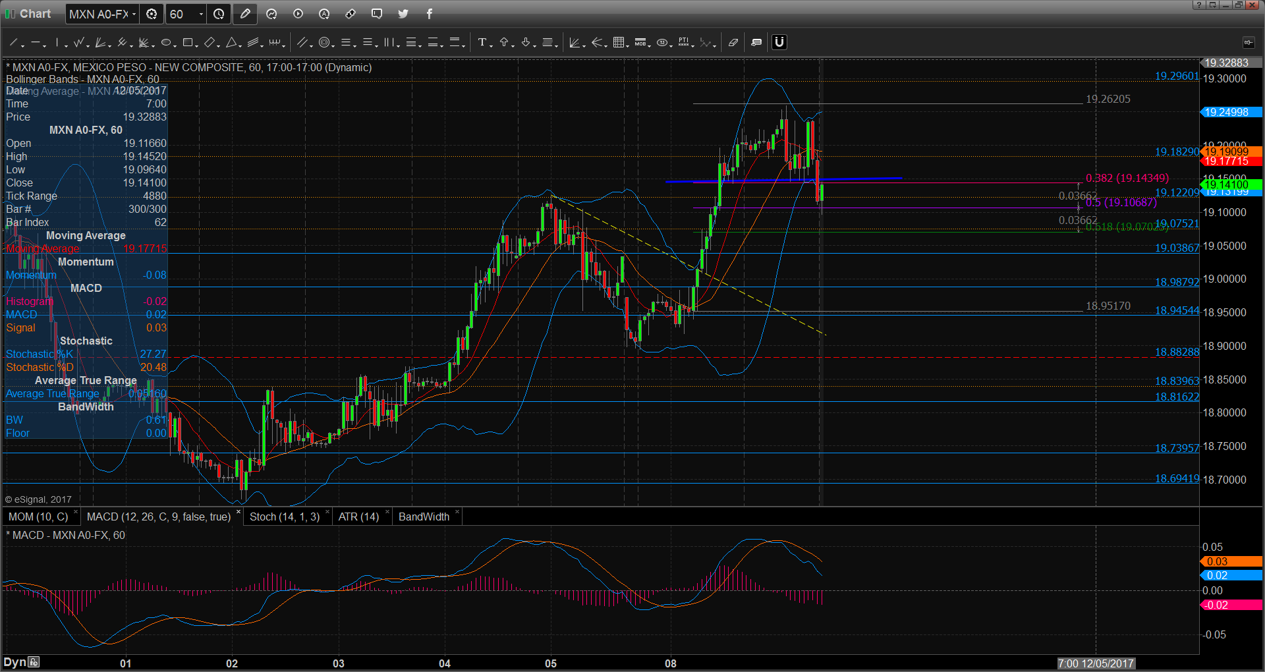This screenshot has width=1265, height=672.
Task: Select the TJ ellipse tool
Action: click(661, 43)
